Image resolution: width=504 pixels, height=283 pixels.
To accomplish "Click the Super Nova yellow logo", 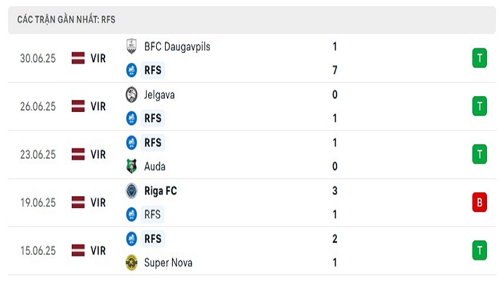I will [132, 262].
